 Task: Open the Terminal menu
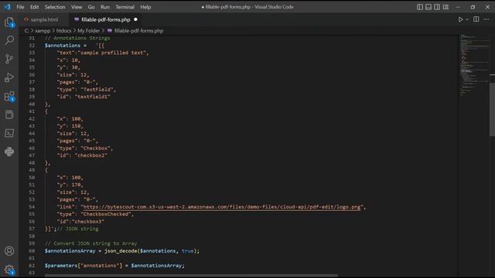(x=125, y=7)
